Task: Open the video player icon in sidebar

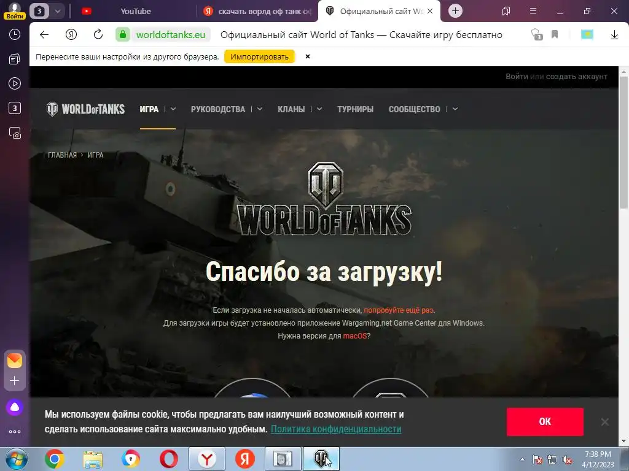Action: (15, 83)
